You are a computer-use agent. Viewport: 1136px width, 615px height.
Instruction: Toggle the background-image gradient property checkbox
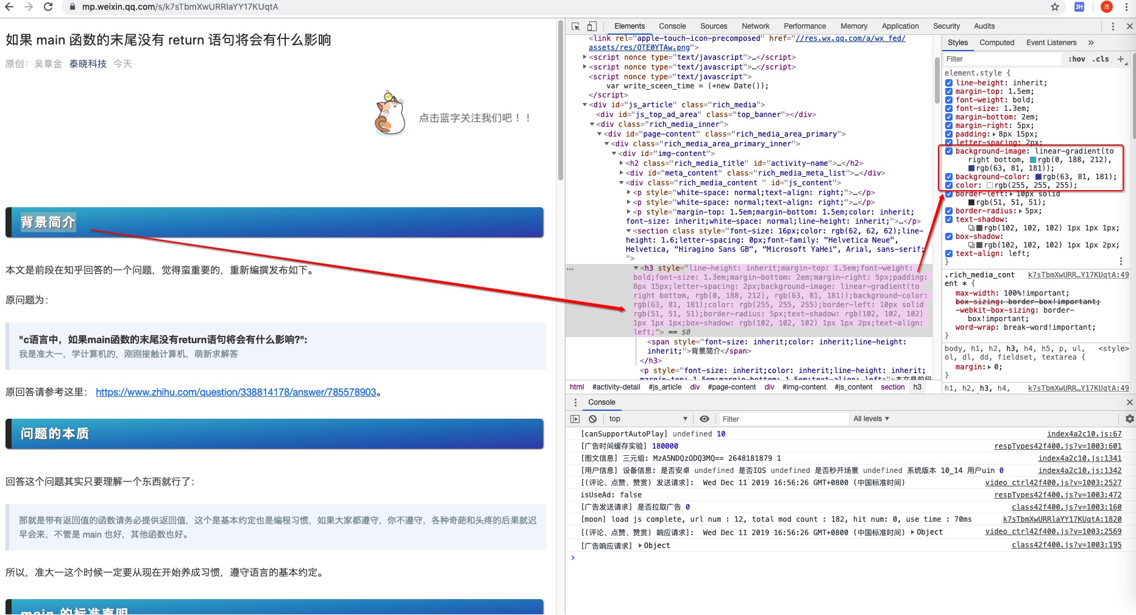point(949,151)
